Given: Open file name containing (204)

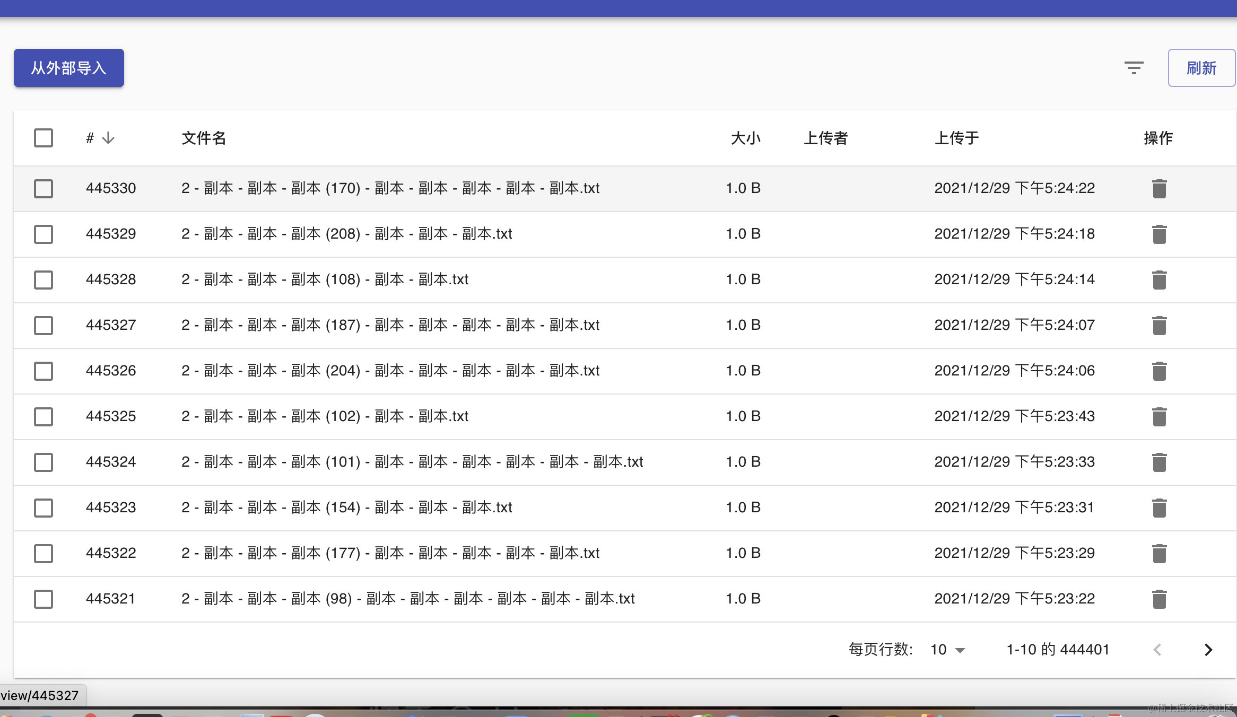Looking at the screenshot, I should click(390, 371).
